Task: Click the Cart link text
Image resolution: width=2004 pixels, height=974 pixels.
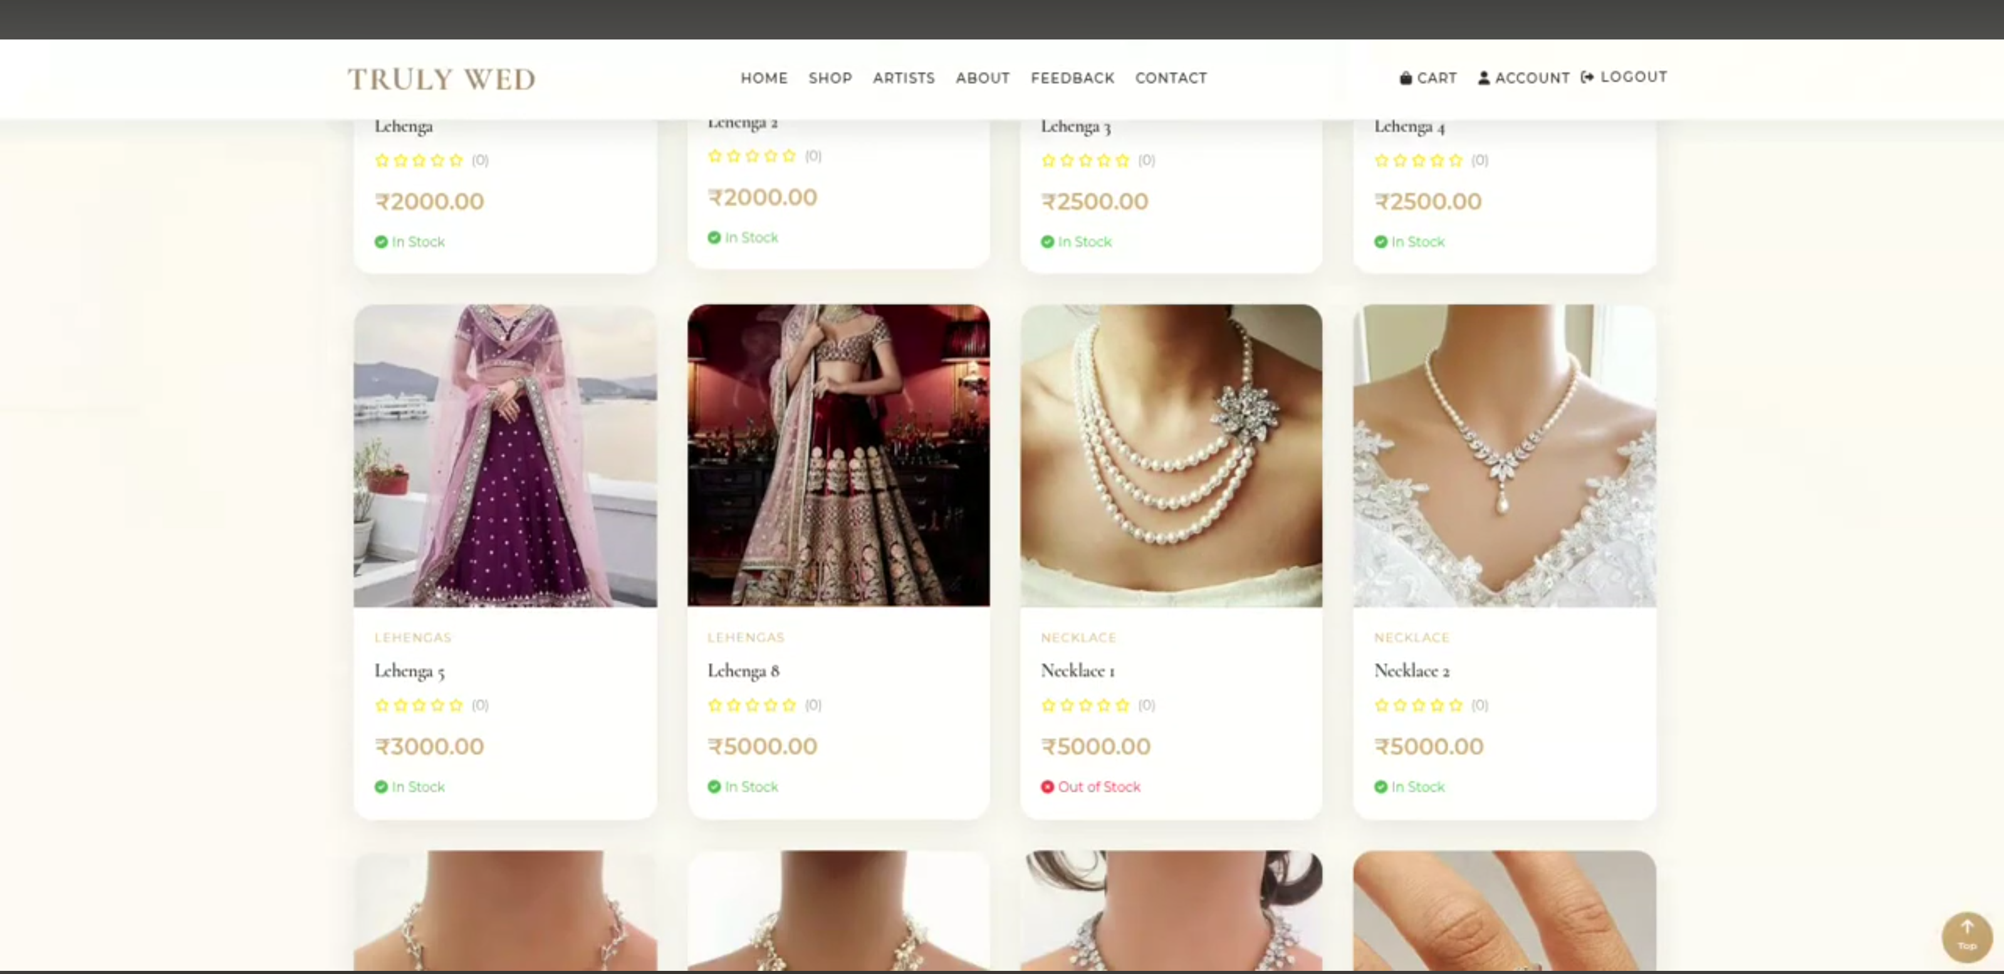Action: click(1436, 78)
